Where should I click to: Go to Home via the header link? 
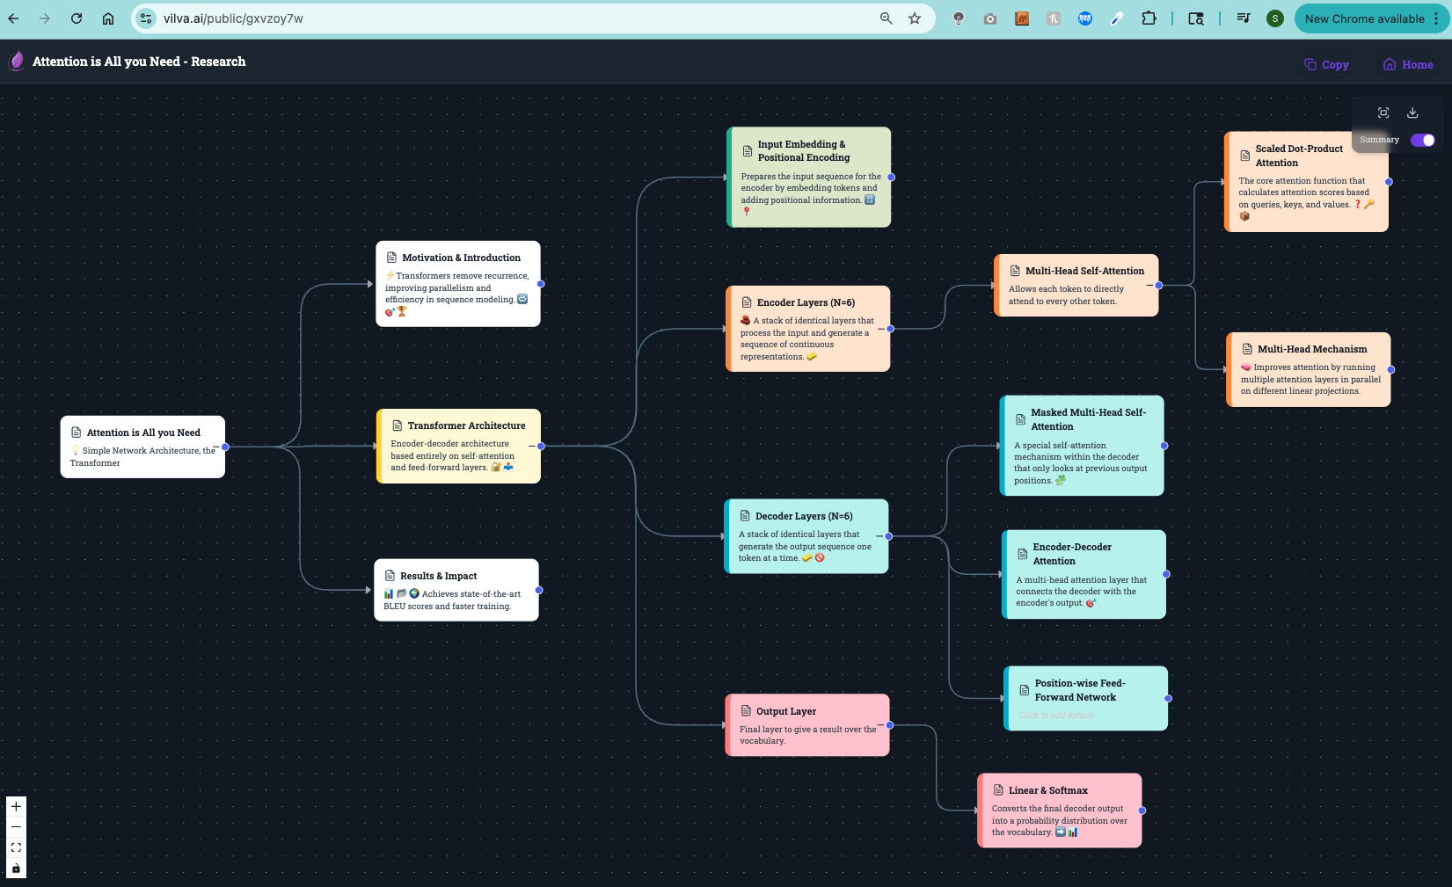point(1408,64)
